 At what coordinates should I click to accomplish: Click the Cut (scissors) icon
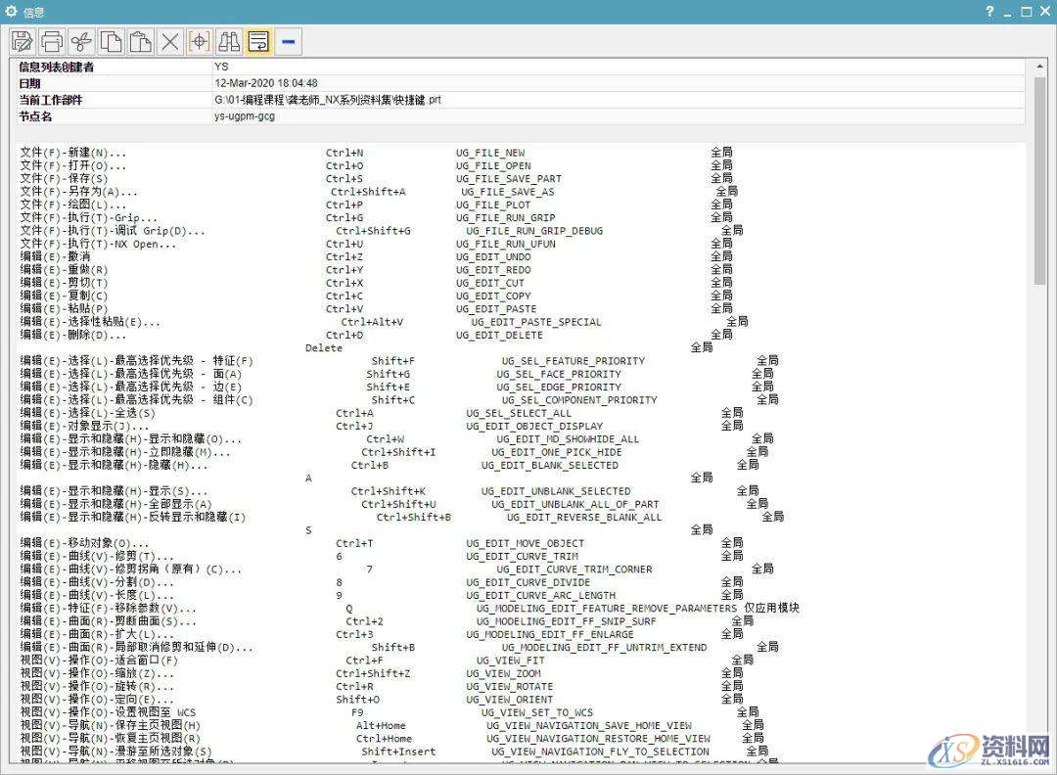[82, 41]
